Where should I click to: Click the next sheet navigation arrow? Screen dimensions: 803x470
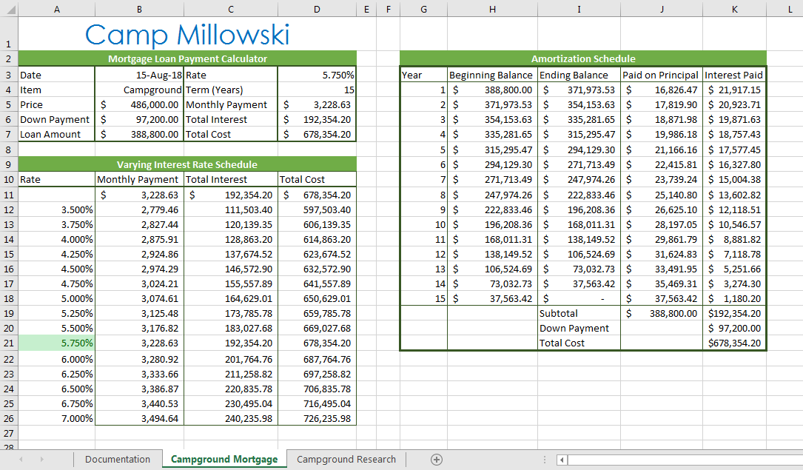point(42,460)
